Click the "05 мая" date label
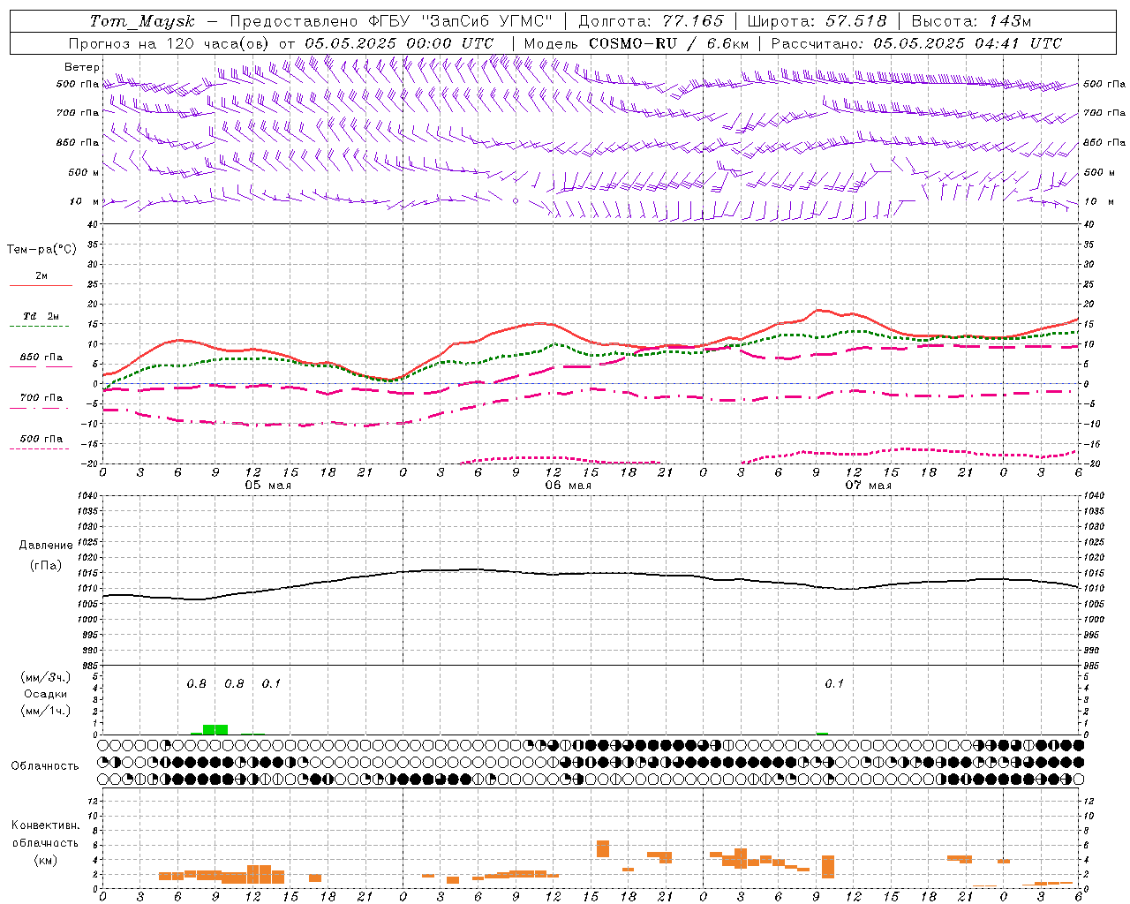Screen dimensions: 1130x904 tap(267, 486)
